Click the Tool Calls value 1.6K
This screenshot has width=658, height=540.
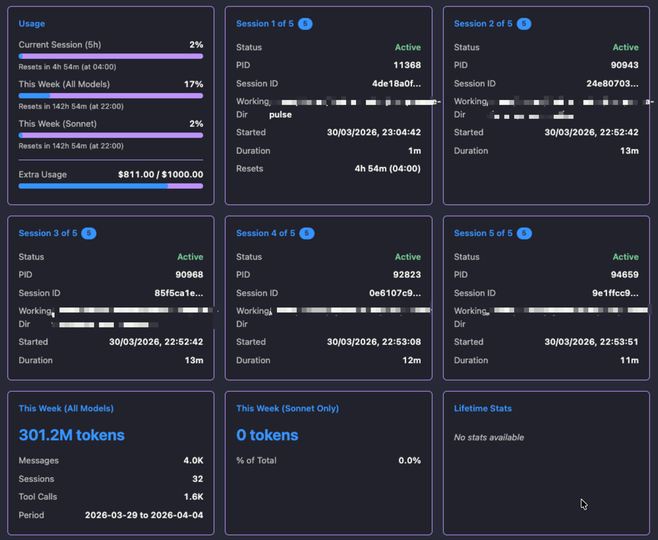tap(193, 496)
